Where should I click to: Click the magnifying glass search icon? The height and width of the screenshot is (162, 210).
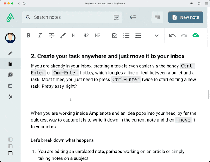(28, 17)
